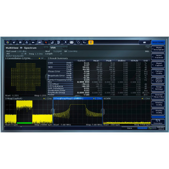Screen dimensions: 169x169
Task: Click the date and time in status bar
Action: click(161, 128)
